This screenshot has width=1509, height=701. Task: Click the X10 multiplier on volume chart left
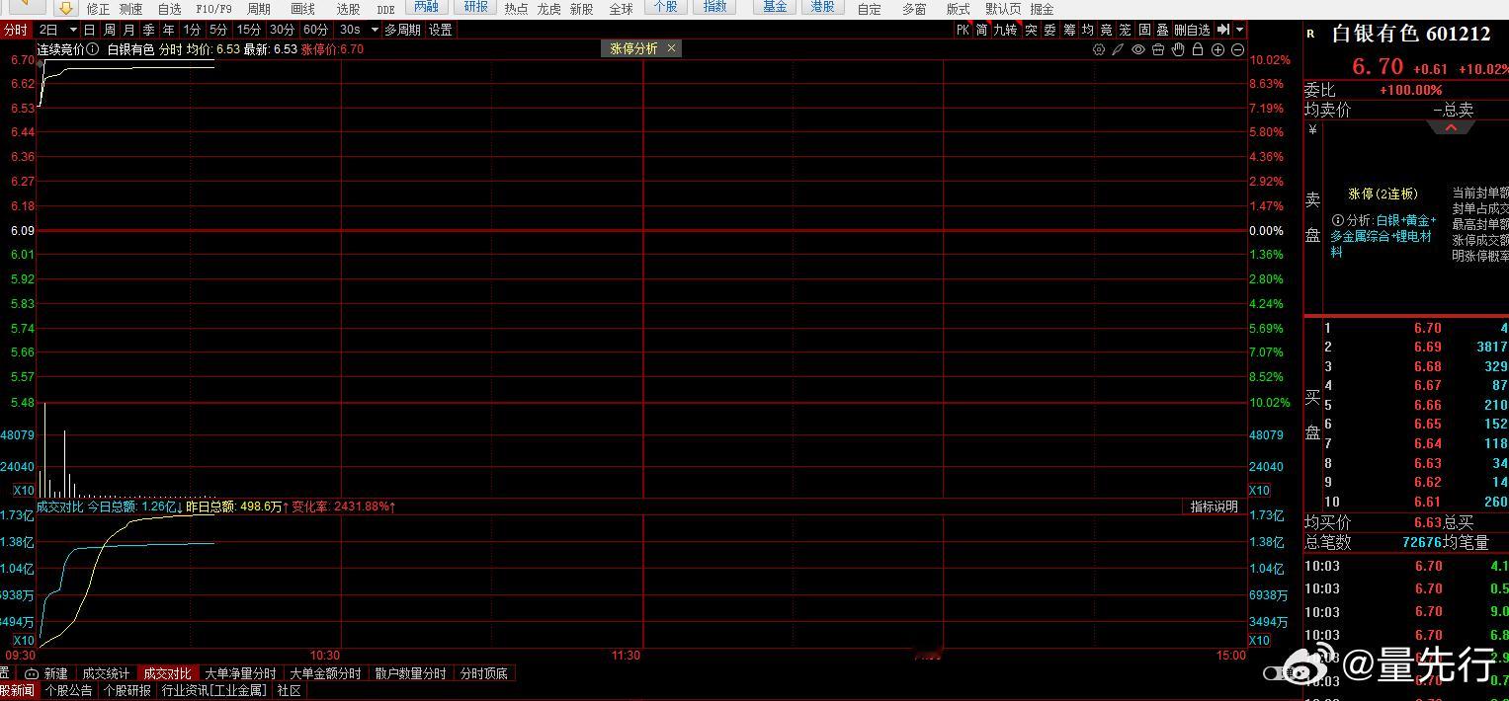23,491
